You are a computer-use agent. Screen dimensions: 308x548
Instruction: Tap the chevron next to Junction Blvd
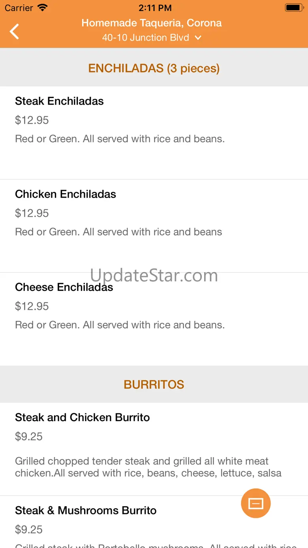(x=198, y=38)
